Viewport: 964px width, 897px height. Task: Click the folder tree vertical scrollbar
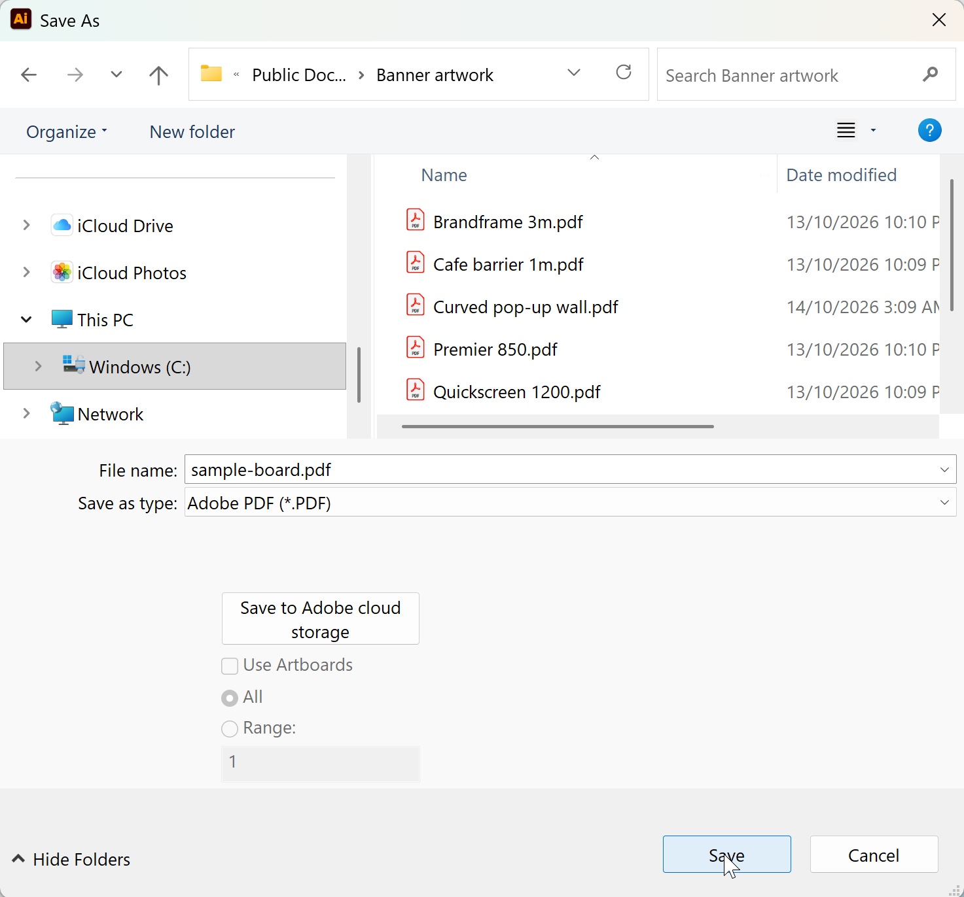359,375
